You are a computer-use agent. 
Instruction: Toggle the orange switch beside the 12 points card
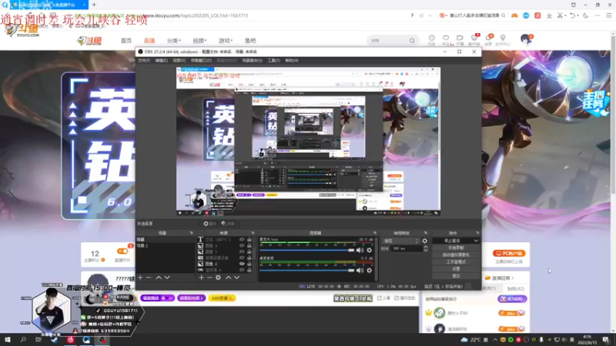click(x=122, y=251)
